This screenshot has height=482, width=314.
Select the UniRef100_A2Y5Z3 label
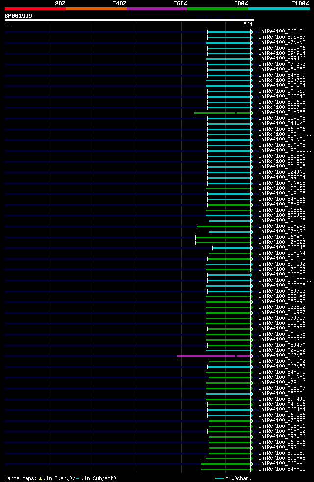(x=282, y=242)
